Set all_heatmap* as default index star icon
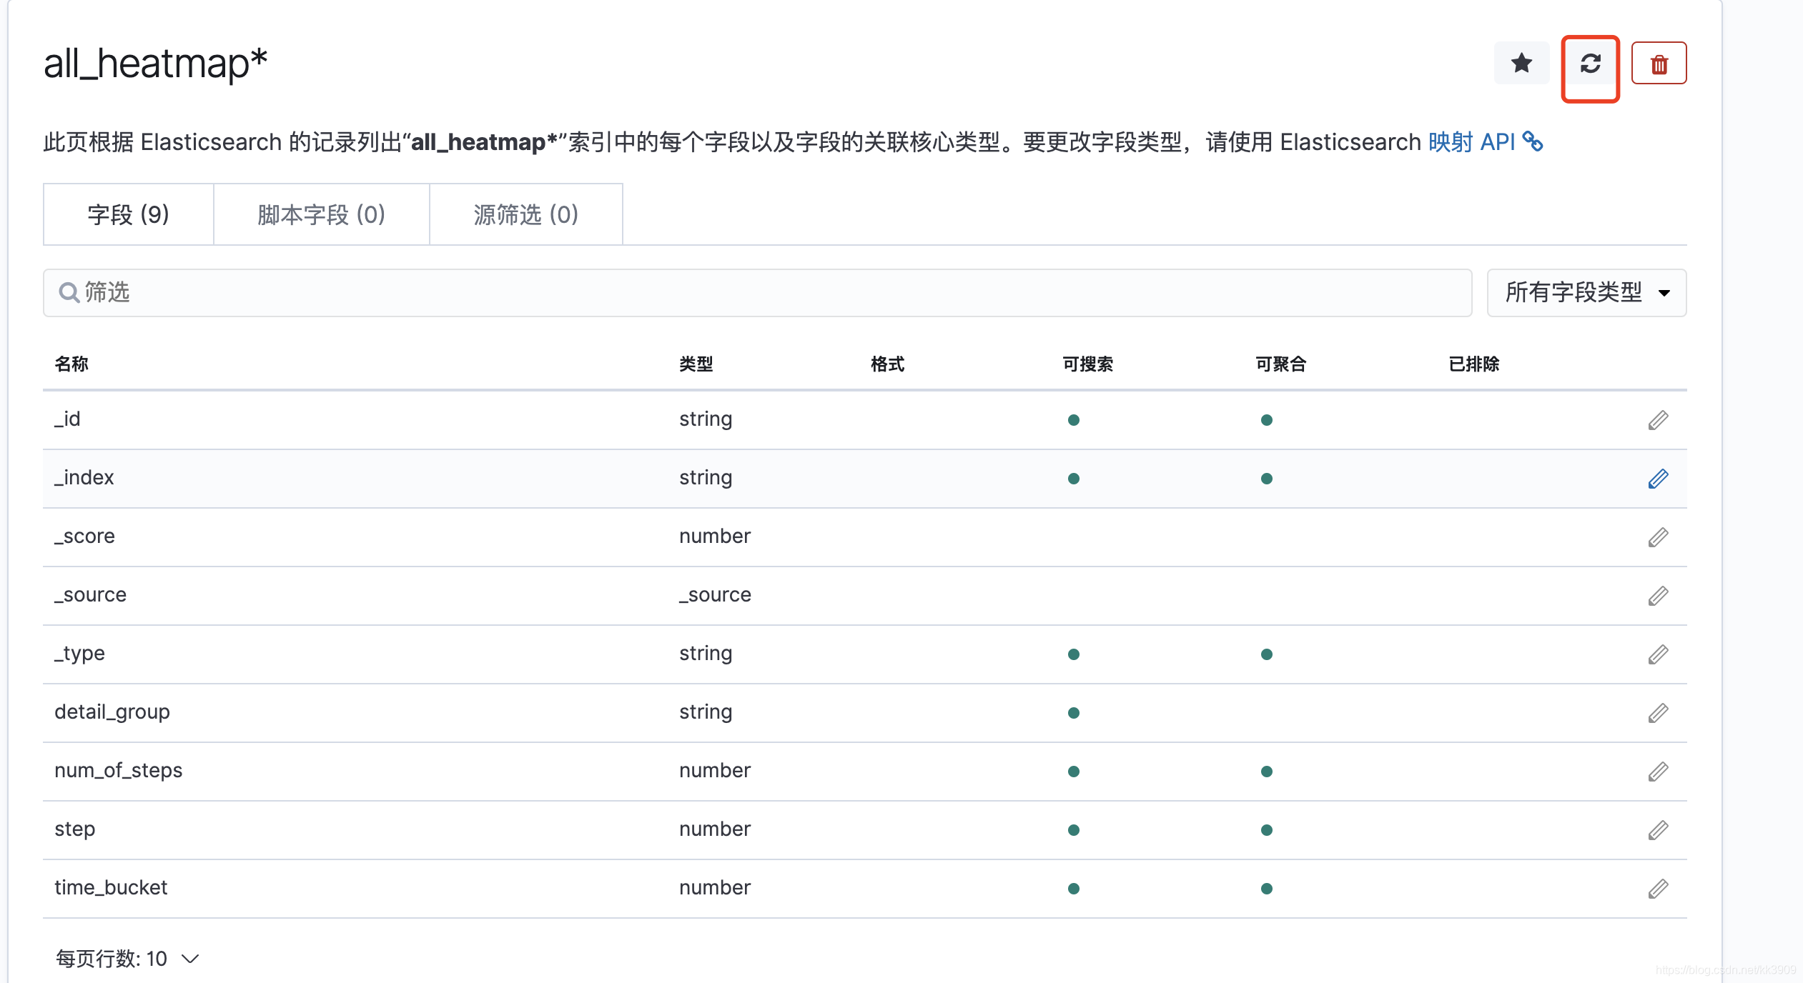The height and width of the screenshot is (983, 1803). tap(1521, 64)
